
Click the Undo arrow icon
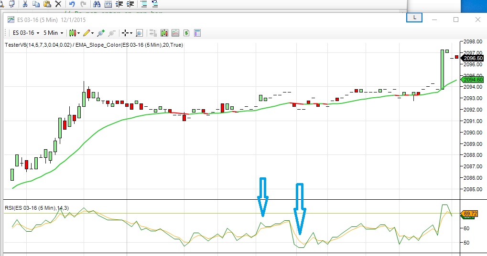pos(72,4)
